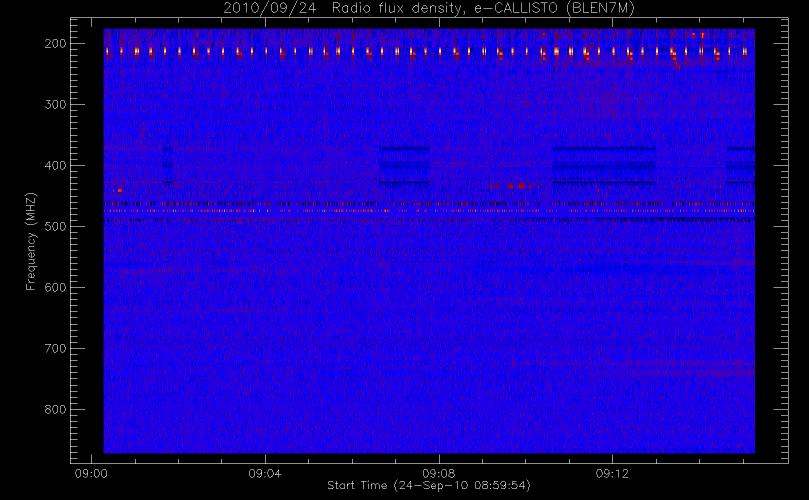This screenshot has height=500, width=809.
Task: Click the 09:00 time tick label
Action: tap(91, 473)
